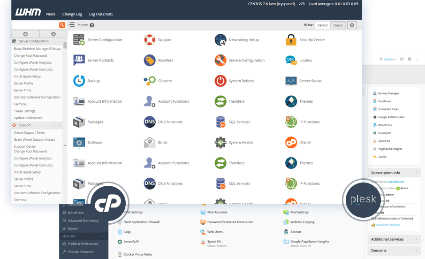
Task: Open Server Contacts icon
Action: 79,60
